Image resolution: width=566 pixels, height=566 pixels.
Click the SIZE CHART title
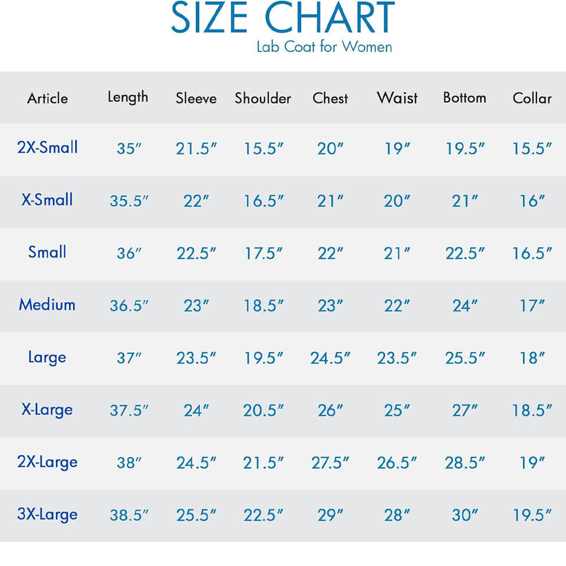[x=282, y=19]
